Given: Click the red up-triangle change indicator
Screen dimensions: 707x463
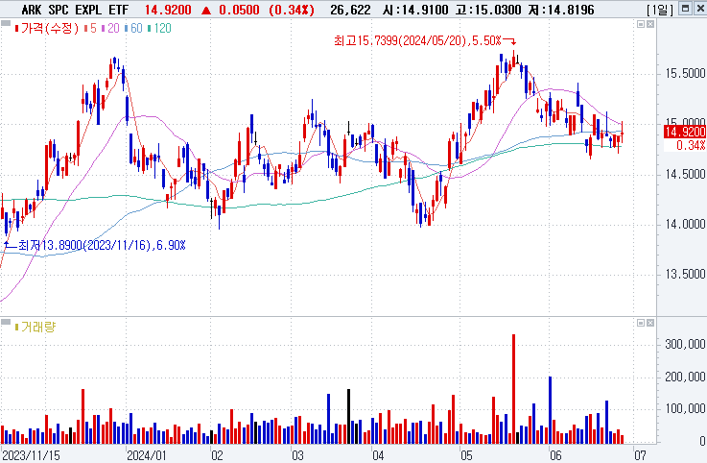Looking at the screenshot, I should click(x=205, y=10).
